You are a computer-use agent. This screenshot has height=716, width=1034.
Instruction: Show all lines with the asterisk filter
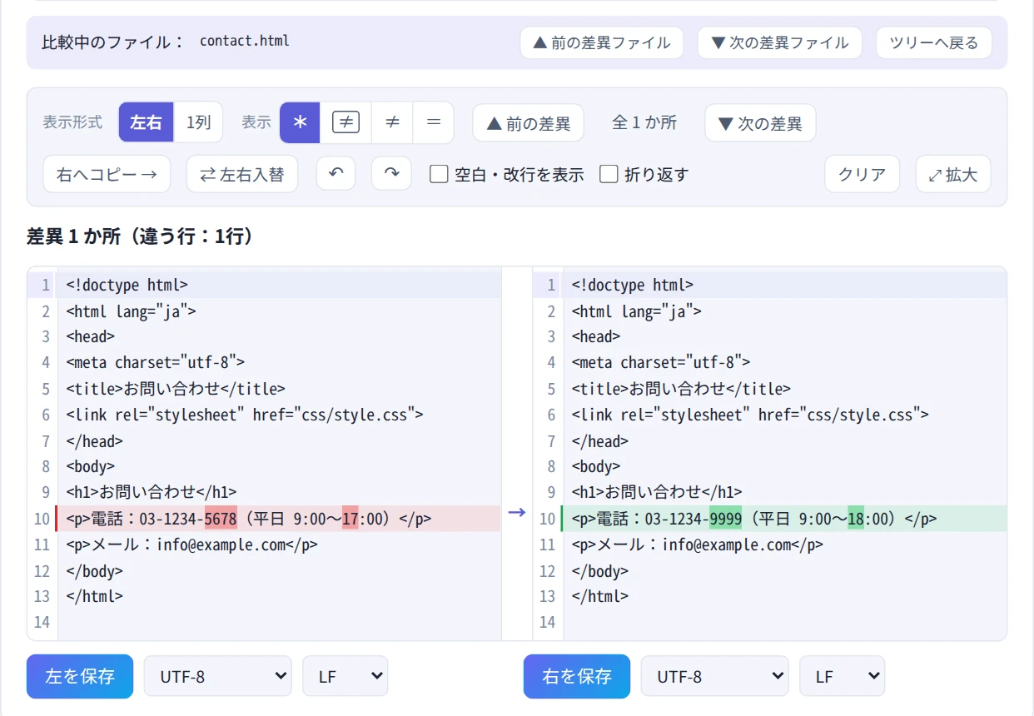pyautogui.click(x=301, y=122)
